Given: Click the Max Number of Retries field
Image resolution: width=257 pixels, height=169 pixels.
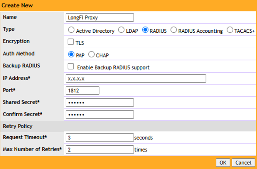Looking at the screenshot, I should (100, 149).
